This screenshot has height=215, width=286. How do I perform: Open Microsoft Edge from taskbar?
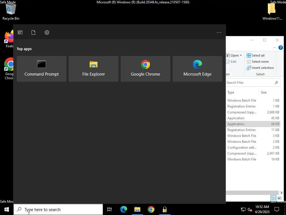point(124,209)
